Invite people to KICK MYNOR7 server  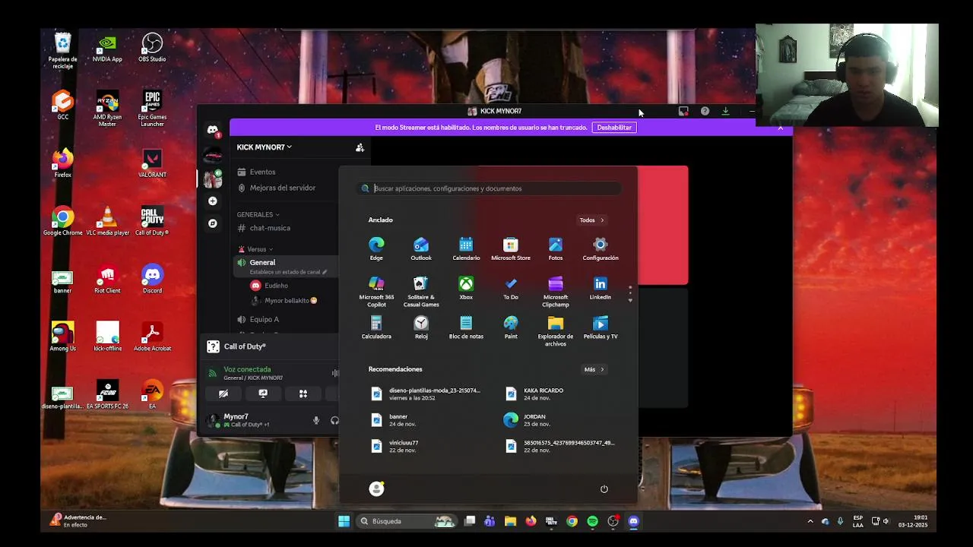pos(360,147)
